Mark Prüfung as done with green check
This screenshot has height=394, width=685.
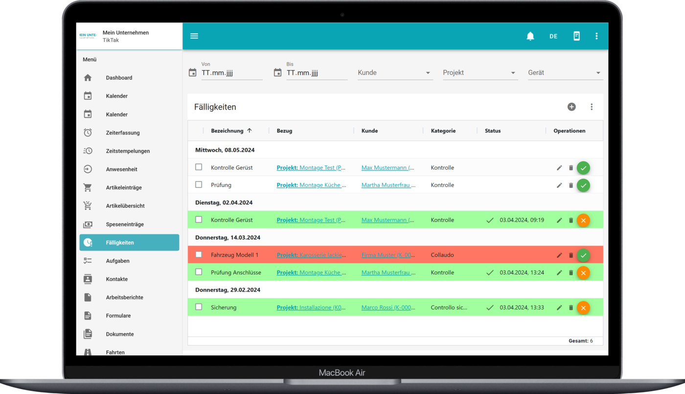(x=583, y=185)
